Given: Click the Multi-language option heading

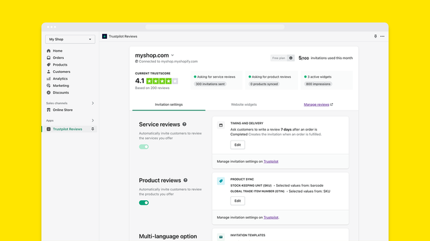Looking at the screenshot, I should click(x=168, y=236).
